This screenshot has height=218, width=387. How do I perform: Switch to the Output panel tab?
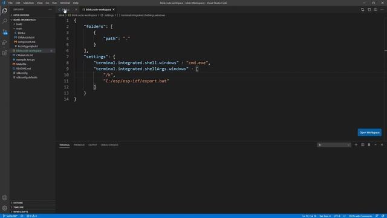point(93,145)
